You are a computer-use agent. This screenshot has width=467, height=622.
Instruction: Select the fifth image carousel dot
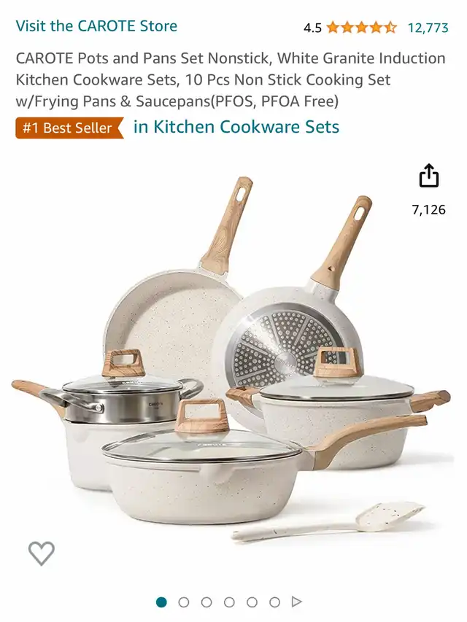[x=252, y=602]
